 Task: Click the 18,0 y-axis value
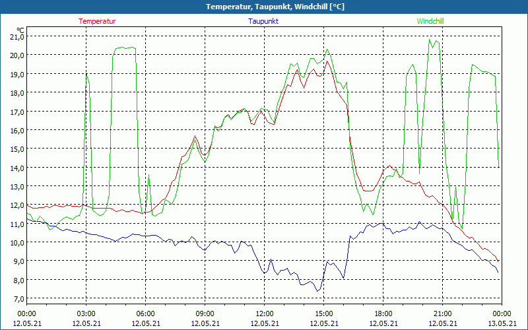17,93
